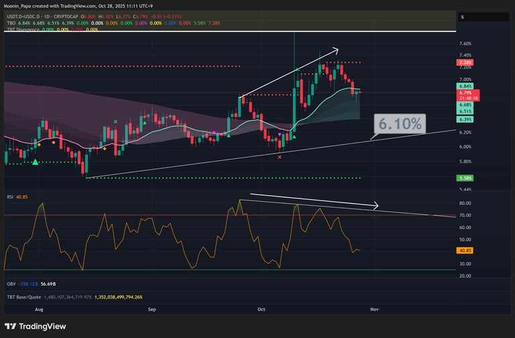Select the RSI divergence arrow head
Viewport: 515px width, 338px height.
(375, 206)
